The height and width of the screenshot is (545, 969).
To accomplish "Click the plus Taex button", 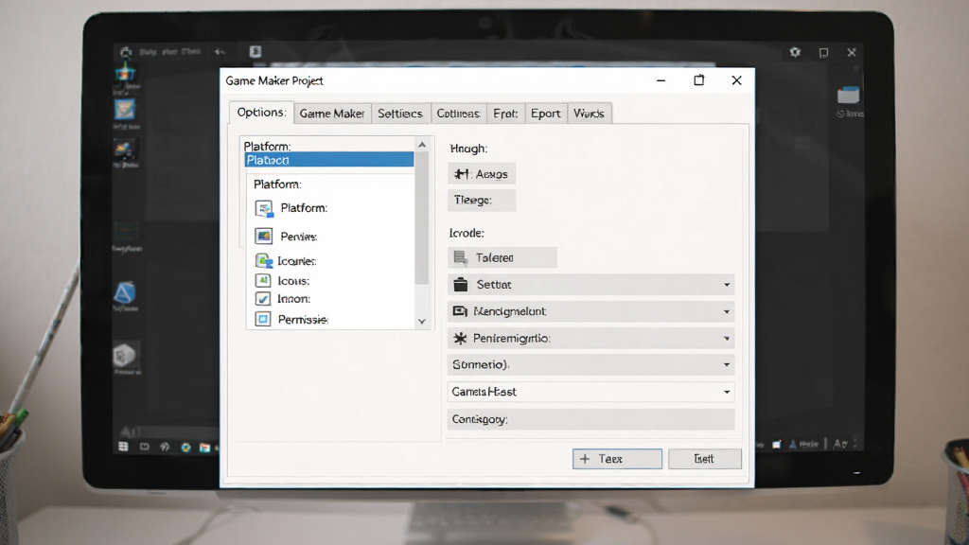I will (x=617, y=459).
